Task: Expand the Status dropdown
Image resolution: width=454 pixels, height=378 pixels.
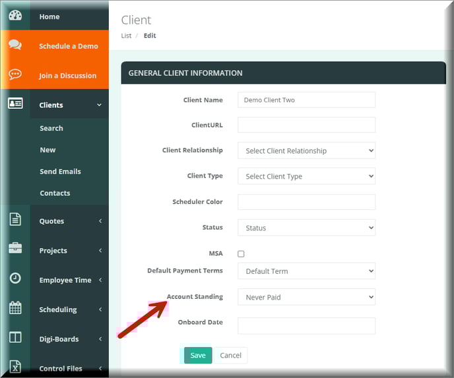Action: click(x=306, y=228)
